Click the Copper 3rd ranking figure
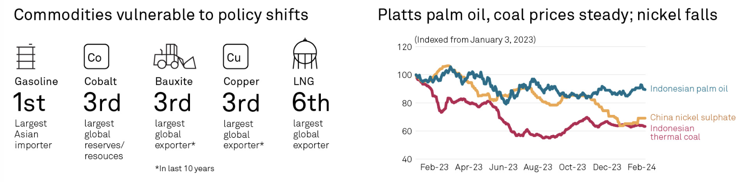 [241, 103]
